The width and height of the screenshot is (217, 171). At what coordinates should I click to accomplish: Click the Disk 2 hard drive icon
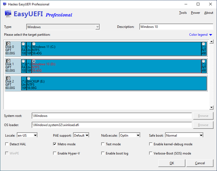pos(8,78)
